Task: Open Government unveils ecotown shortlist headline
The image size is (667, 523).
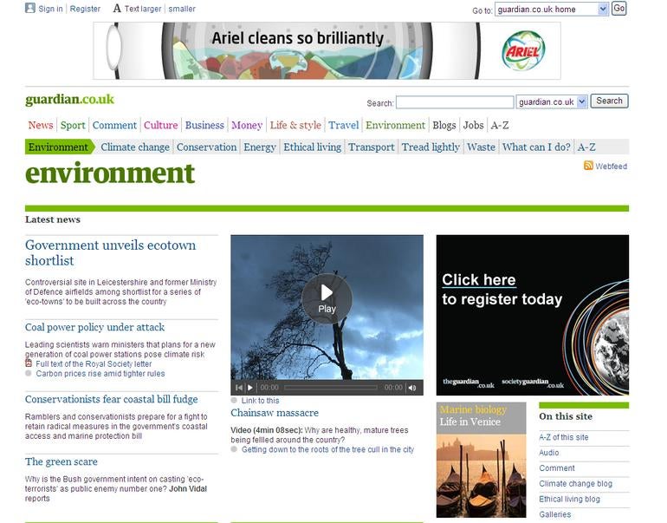Action: coord(111,252)
